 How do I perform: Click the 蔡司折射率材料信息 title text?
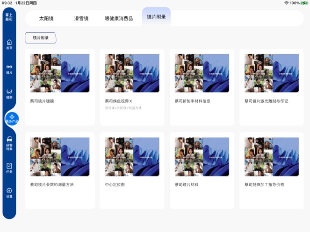[192, 101]
